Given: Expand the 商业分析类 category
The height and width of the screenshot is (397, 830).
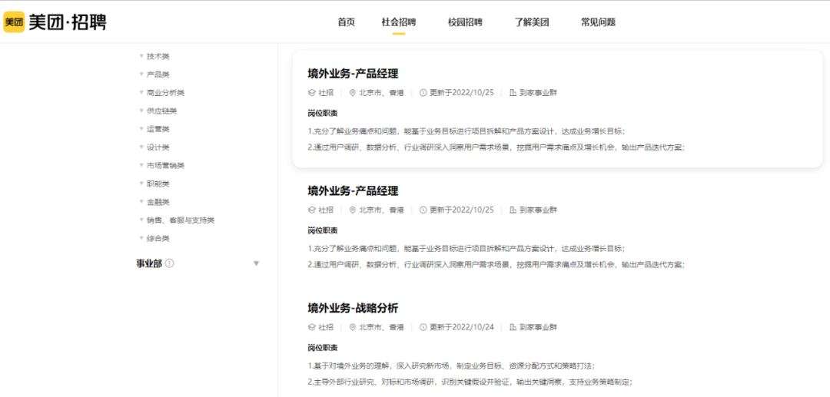Looking at the screenshot, I should pyautogui.click(x=165, y=93).
